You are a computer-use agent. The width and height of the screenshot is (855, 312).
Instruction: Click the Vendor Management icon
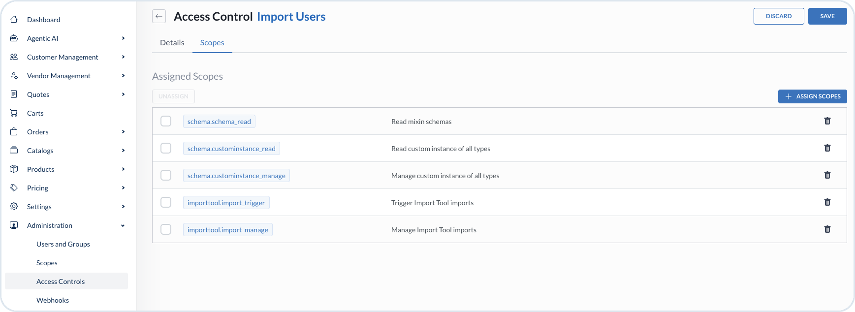[14, 76]
